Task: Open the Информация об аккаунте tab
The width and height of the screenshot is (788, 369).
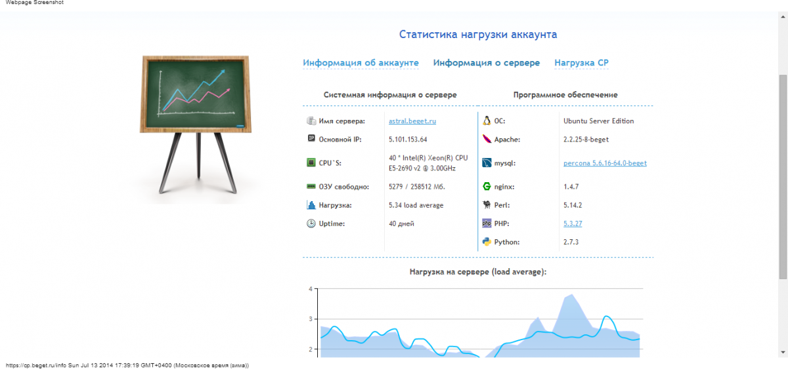Action: 361,63
